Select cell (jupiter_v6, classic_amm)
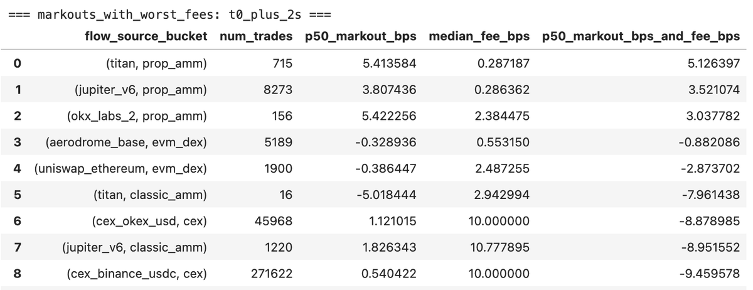The height and width of the screenshot is (290, 753). click(x=135, y=248)
